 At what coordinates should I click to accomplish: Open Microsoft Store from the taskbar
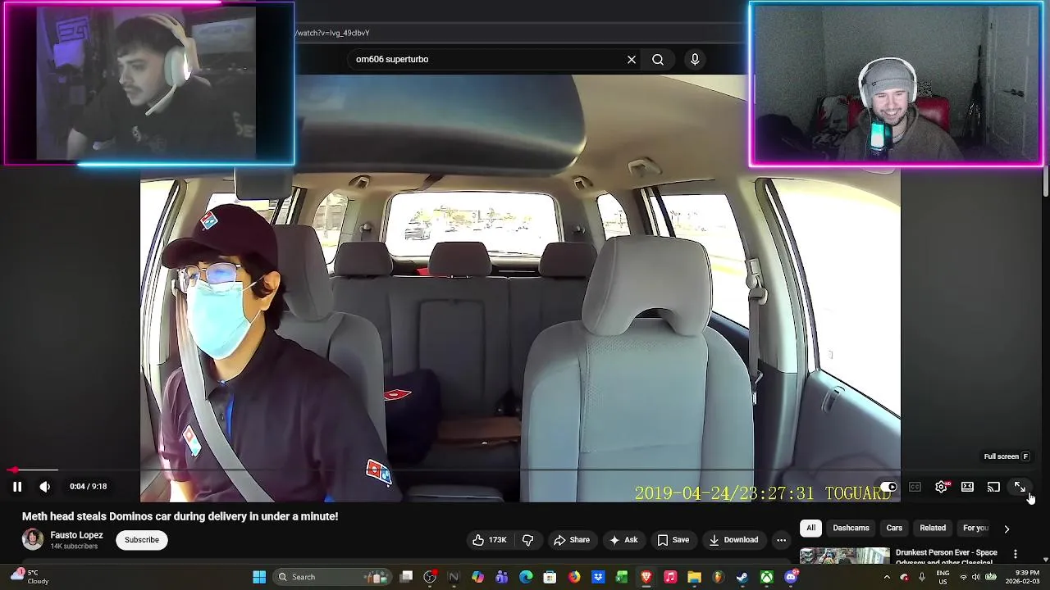550,577
